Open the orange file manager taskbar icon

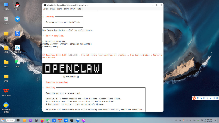coord(25,120)
